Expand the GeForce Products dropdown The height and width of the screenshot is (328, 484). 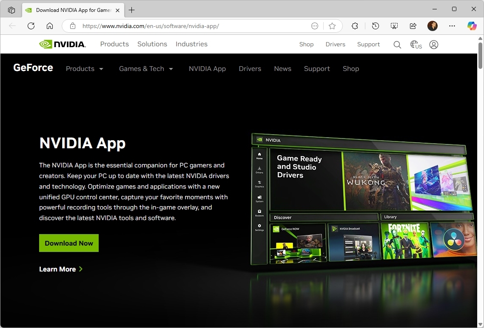84,69
